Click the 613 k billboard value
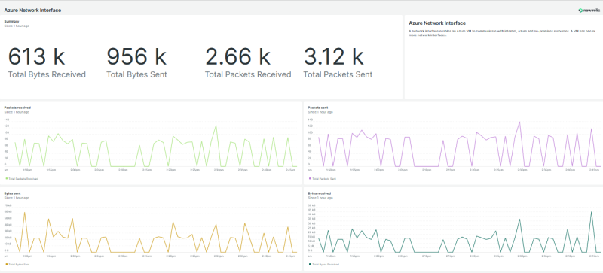Viewport: 603px width, 273px height. coord(36,56)
